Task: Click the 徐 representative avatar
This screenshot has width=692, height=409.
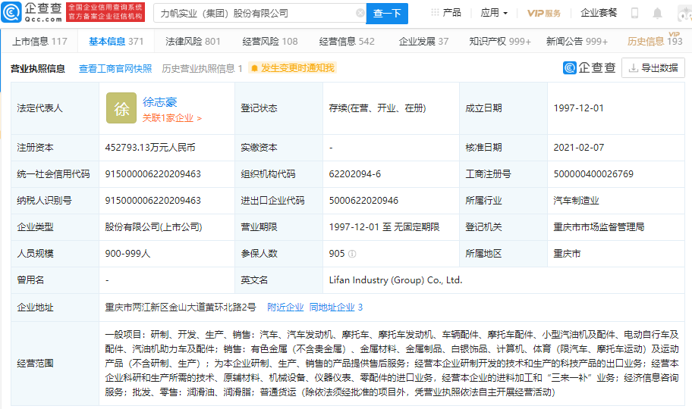Action: pos(121,108)
